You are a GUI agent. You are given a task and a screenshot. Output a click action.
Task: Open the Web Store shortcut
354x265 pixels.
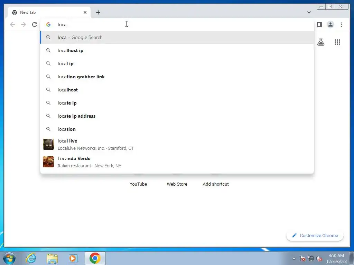177,184
